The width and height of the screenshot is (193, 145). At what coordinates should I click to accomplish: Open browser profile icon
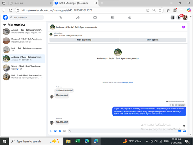[x=175, y=10]
